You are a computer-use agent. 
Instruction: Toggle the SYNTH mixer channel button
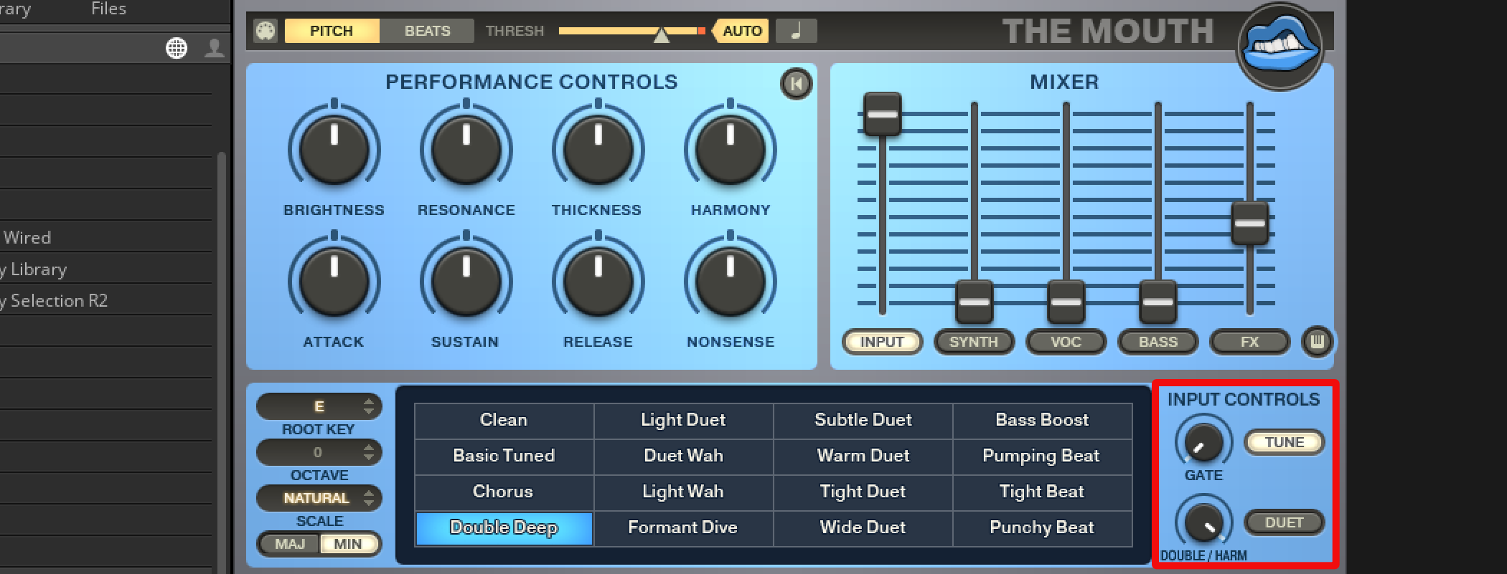click(x=974, y=342)
